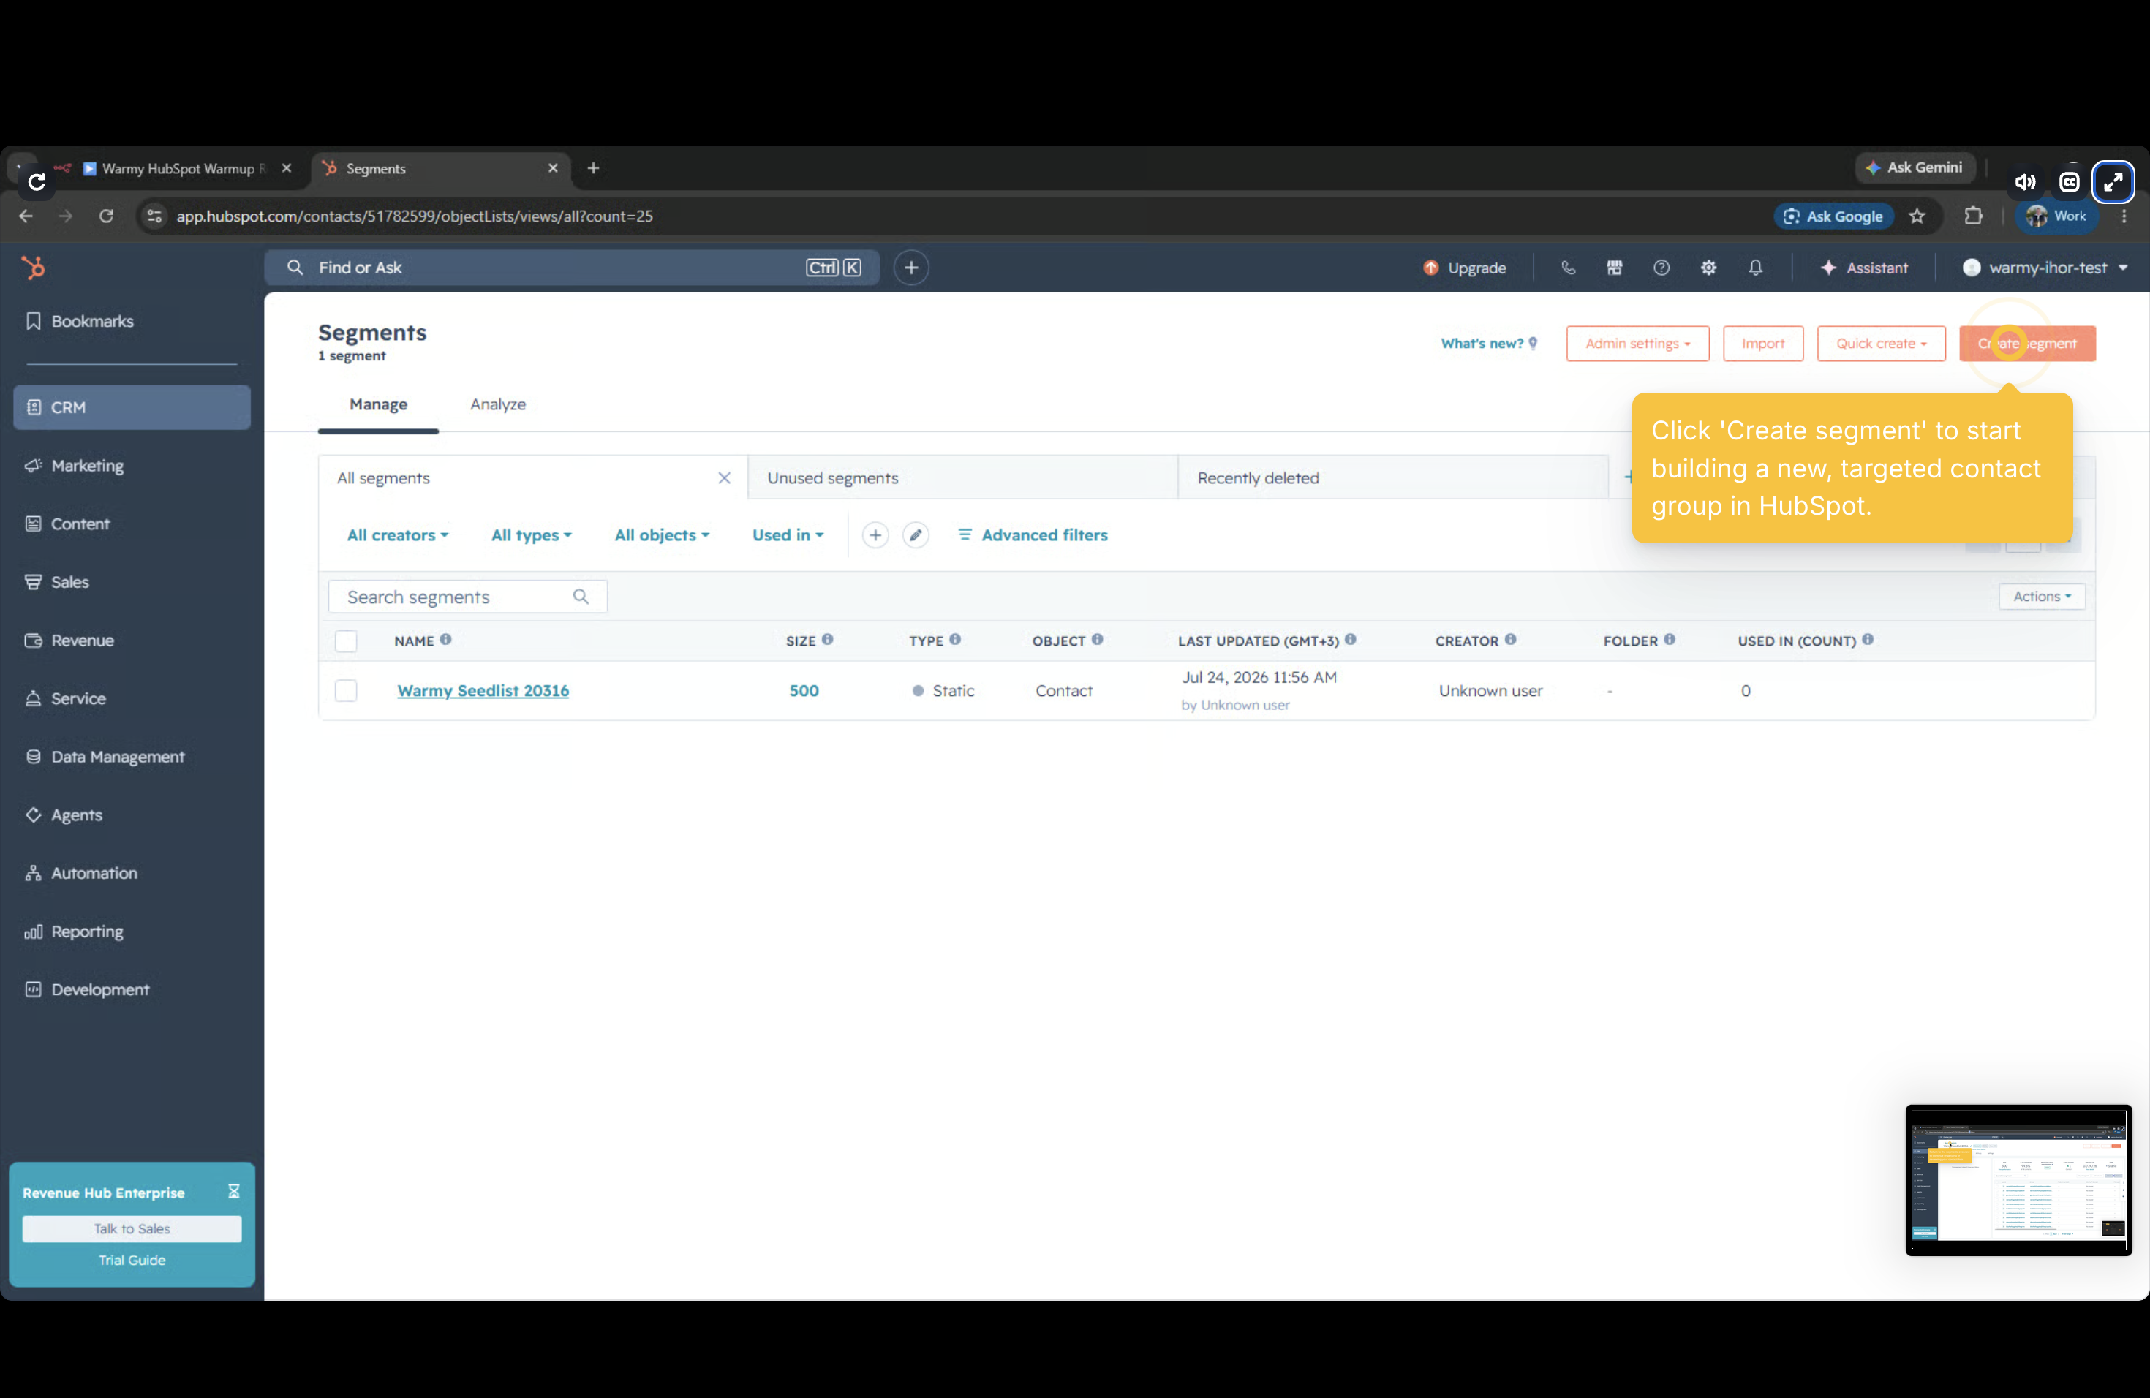The image size is (2150, 1398).
Task: Open the Automation sidebar menu
Action: tap(81, 873)
